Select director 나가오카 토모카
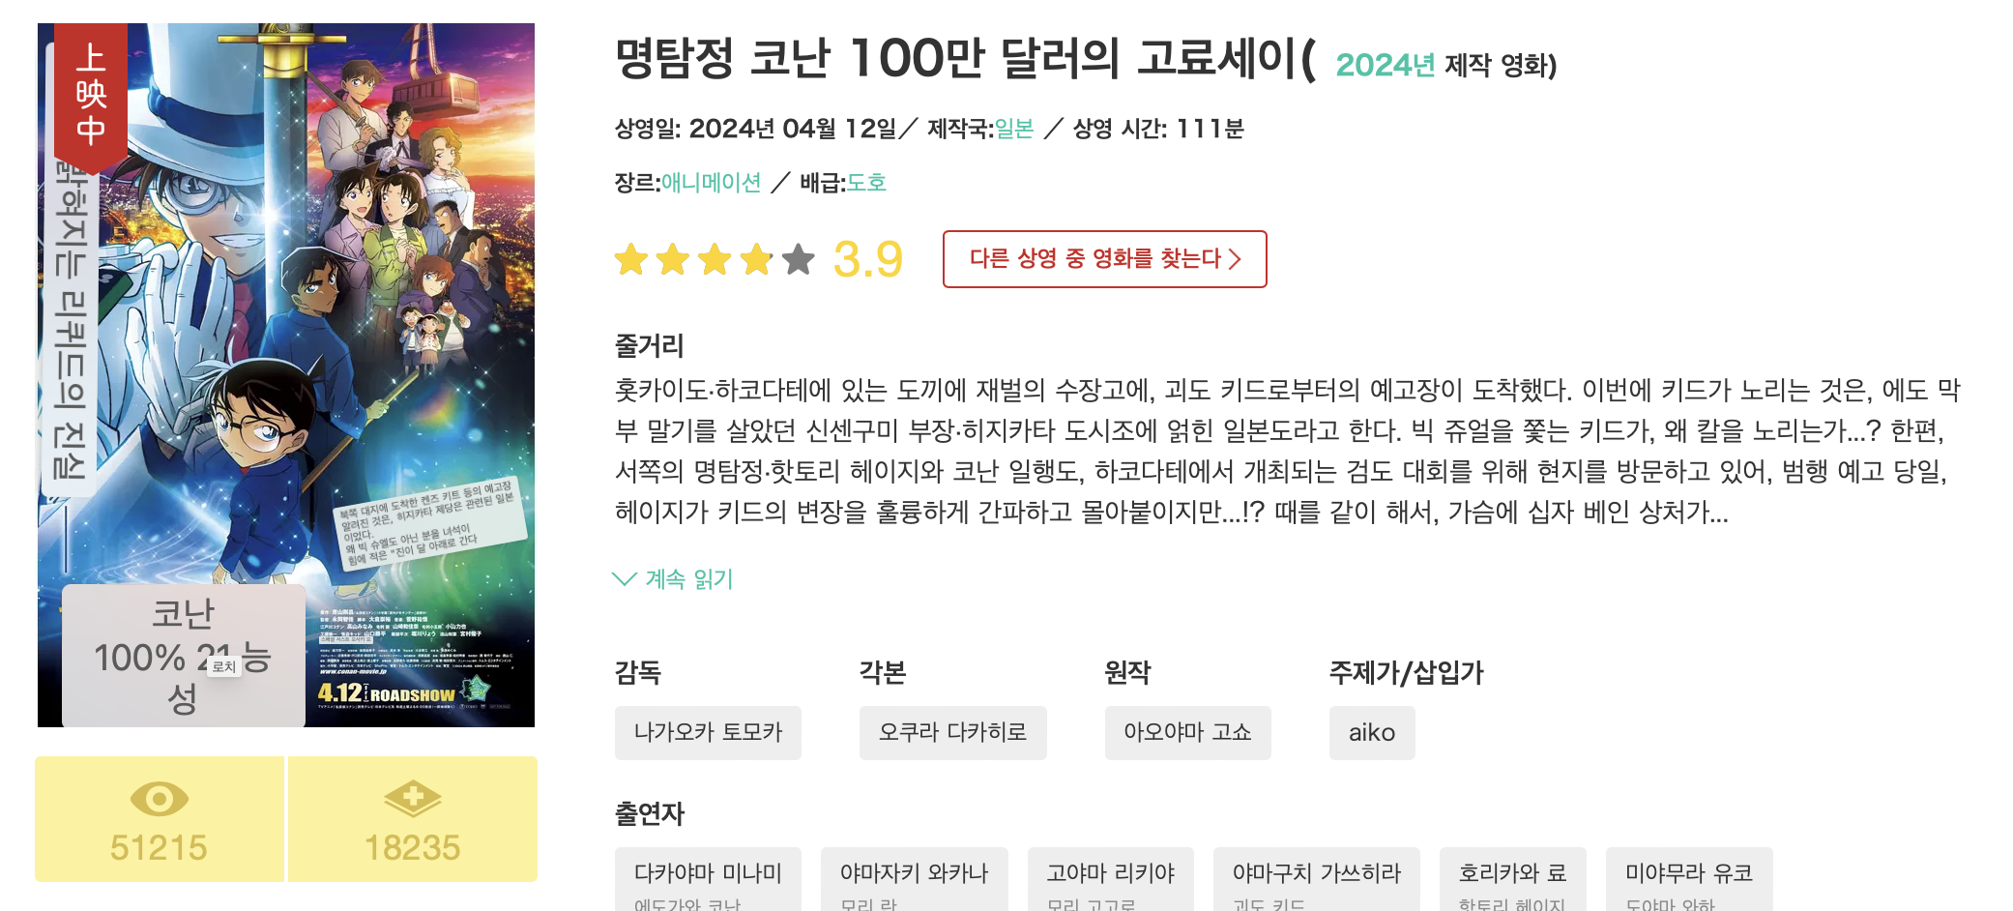This screenshot has height=911, width=2013. click(708, 733)
